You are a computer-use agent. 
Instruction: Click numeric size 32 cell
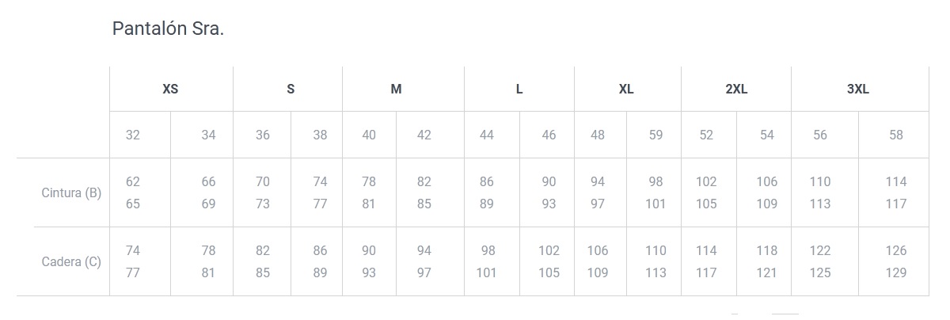pyautogui.click(x=133, y=135)
